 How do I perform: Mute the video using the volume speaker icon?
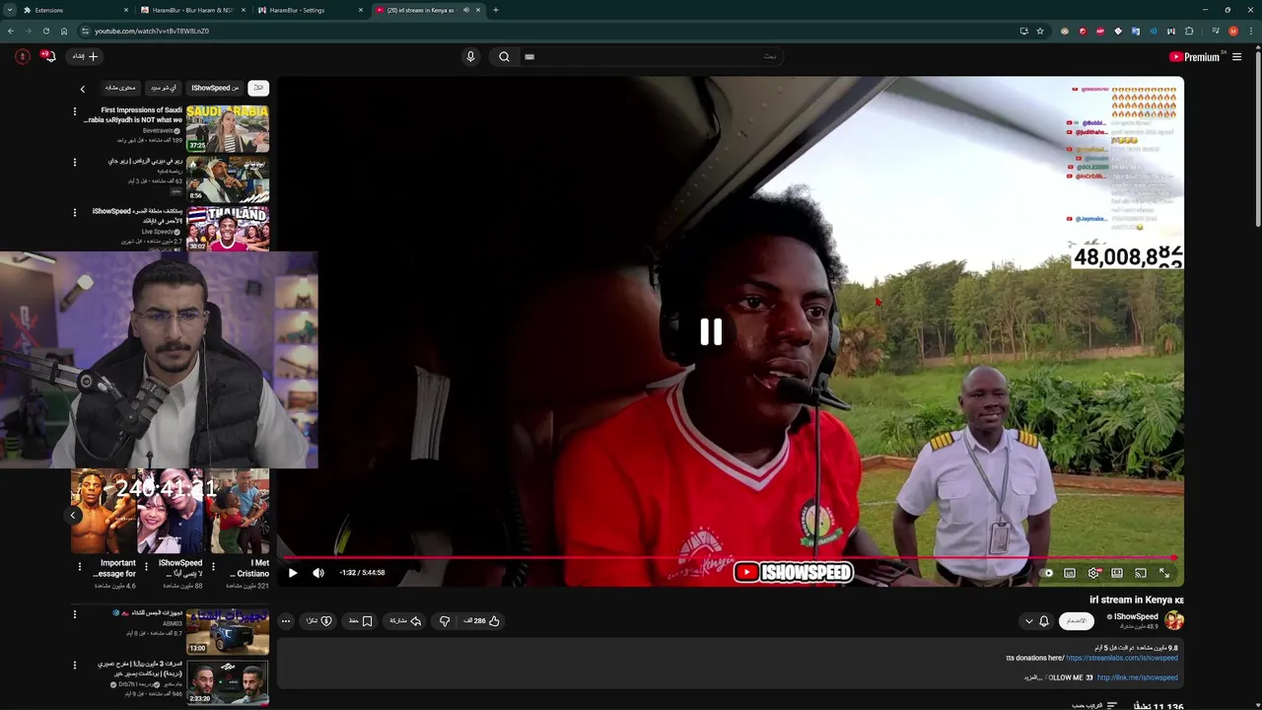click(x=318, y=573)
